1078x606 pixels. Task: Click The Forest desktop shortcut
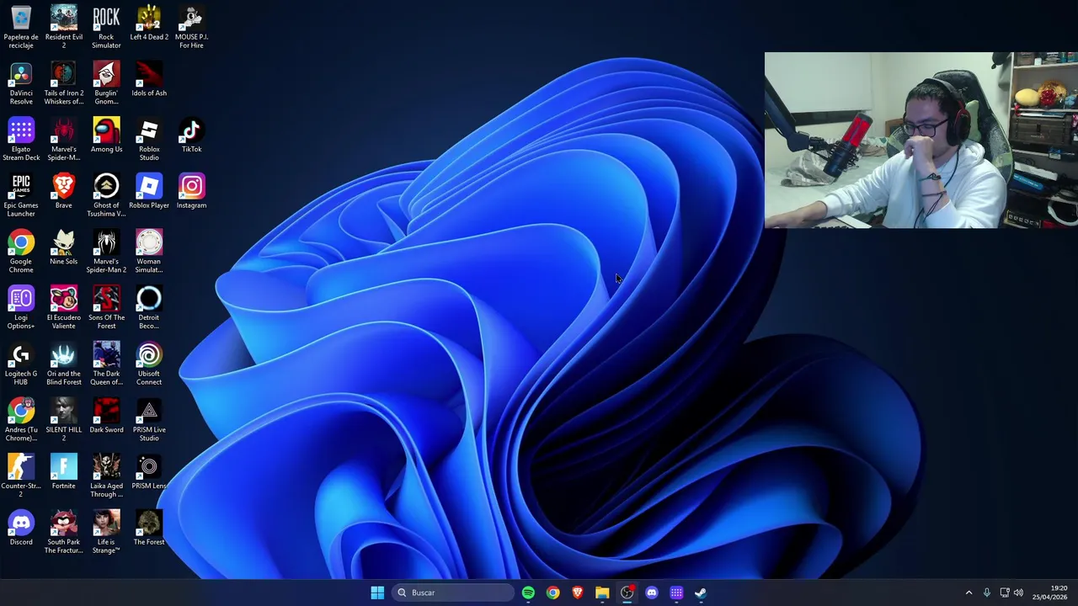[x=149, y=529]
